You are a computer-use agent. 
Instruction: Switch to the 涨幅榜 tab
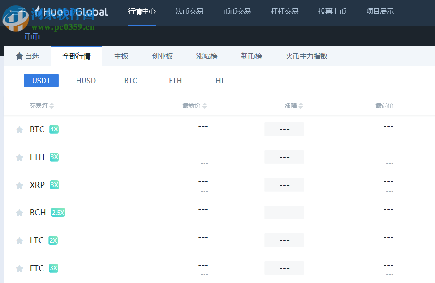click(x=206, y=56)
